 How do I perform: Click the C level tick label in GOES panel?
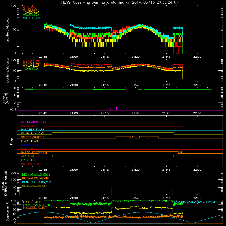[x=15, y=88]
